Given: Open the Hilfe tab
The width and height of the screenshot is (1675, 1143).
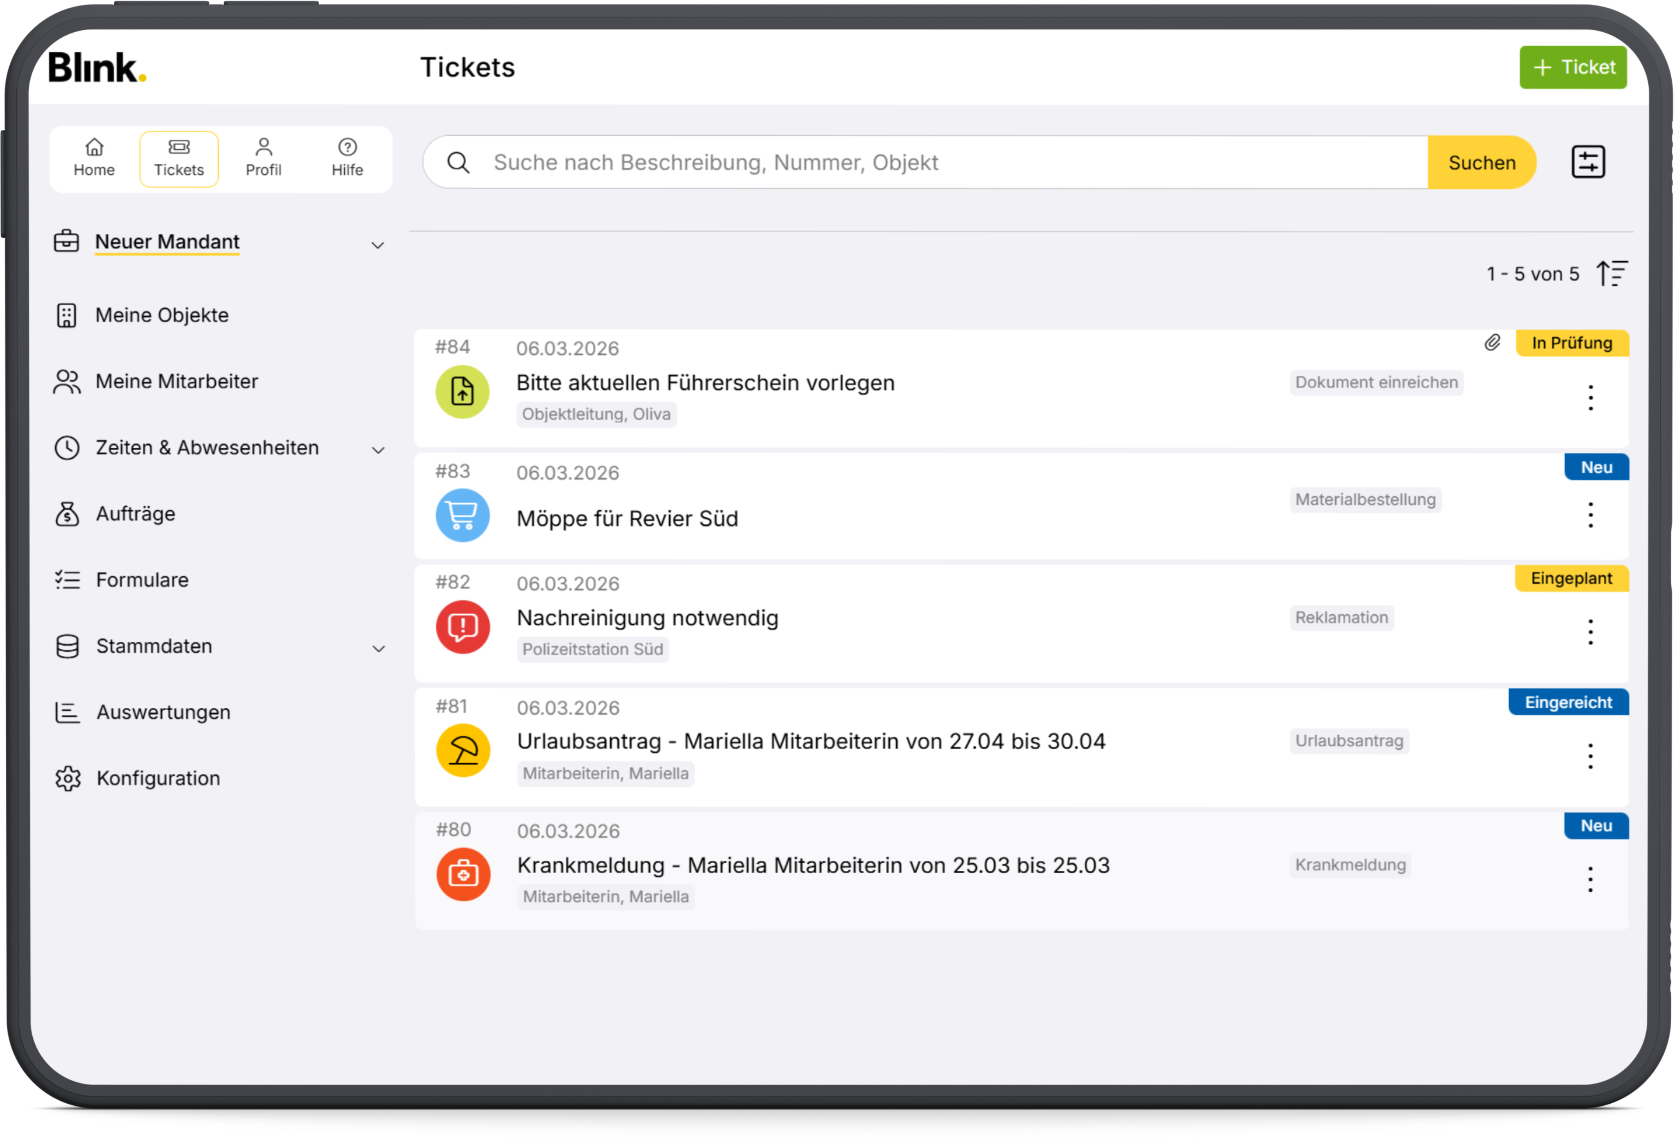Looking at the screenshot, I should 347,159.
